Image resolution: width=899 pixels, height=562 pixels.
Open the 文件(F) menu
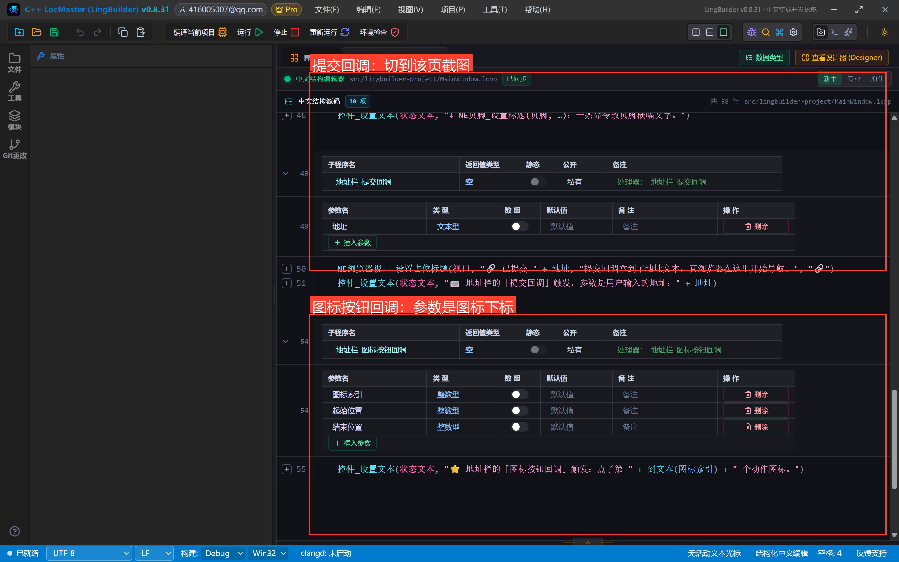coord(327,10)
